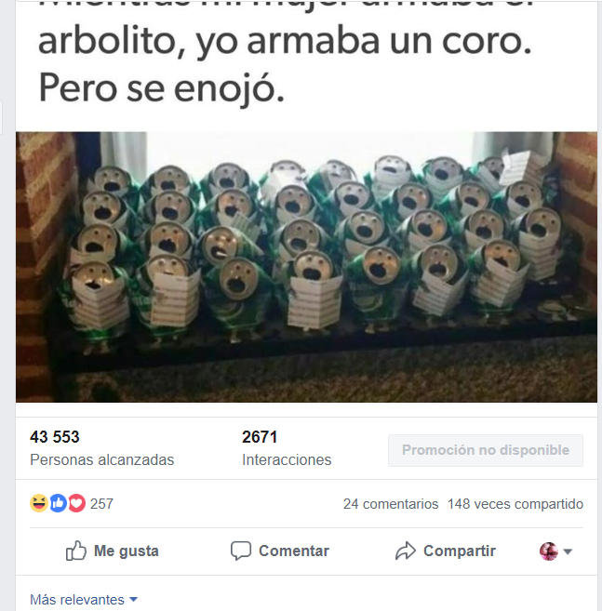Viewport: 602px width, 611px height.
Task: Click the red heart Love reaction icon
Action: tap(76, 503)
